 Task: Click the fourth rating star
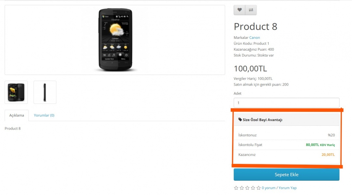[253, 188]
